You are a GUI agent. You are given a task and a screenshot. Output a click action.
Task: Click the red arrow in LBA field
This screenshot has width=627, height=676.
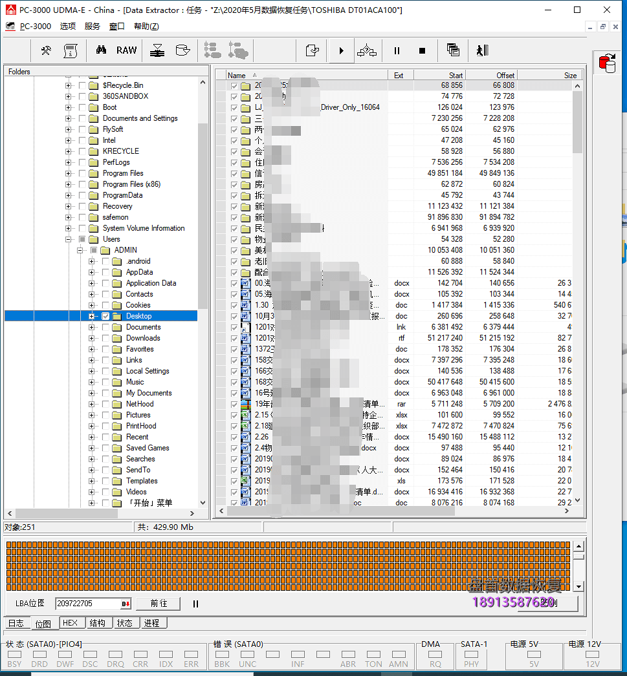click(126, 604)
